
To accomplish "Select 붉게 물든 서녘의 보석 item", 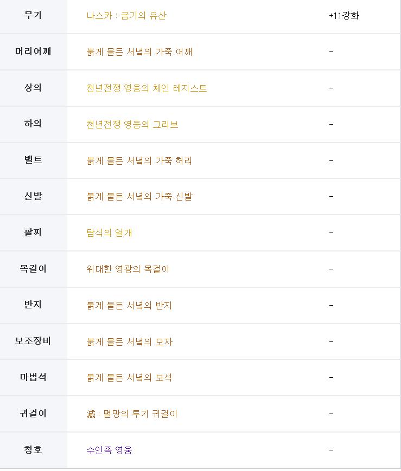I will (x=129, y=378).
